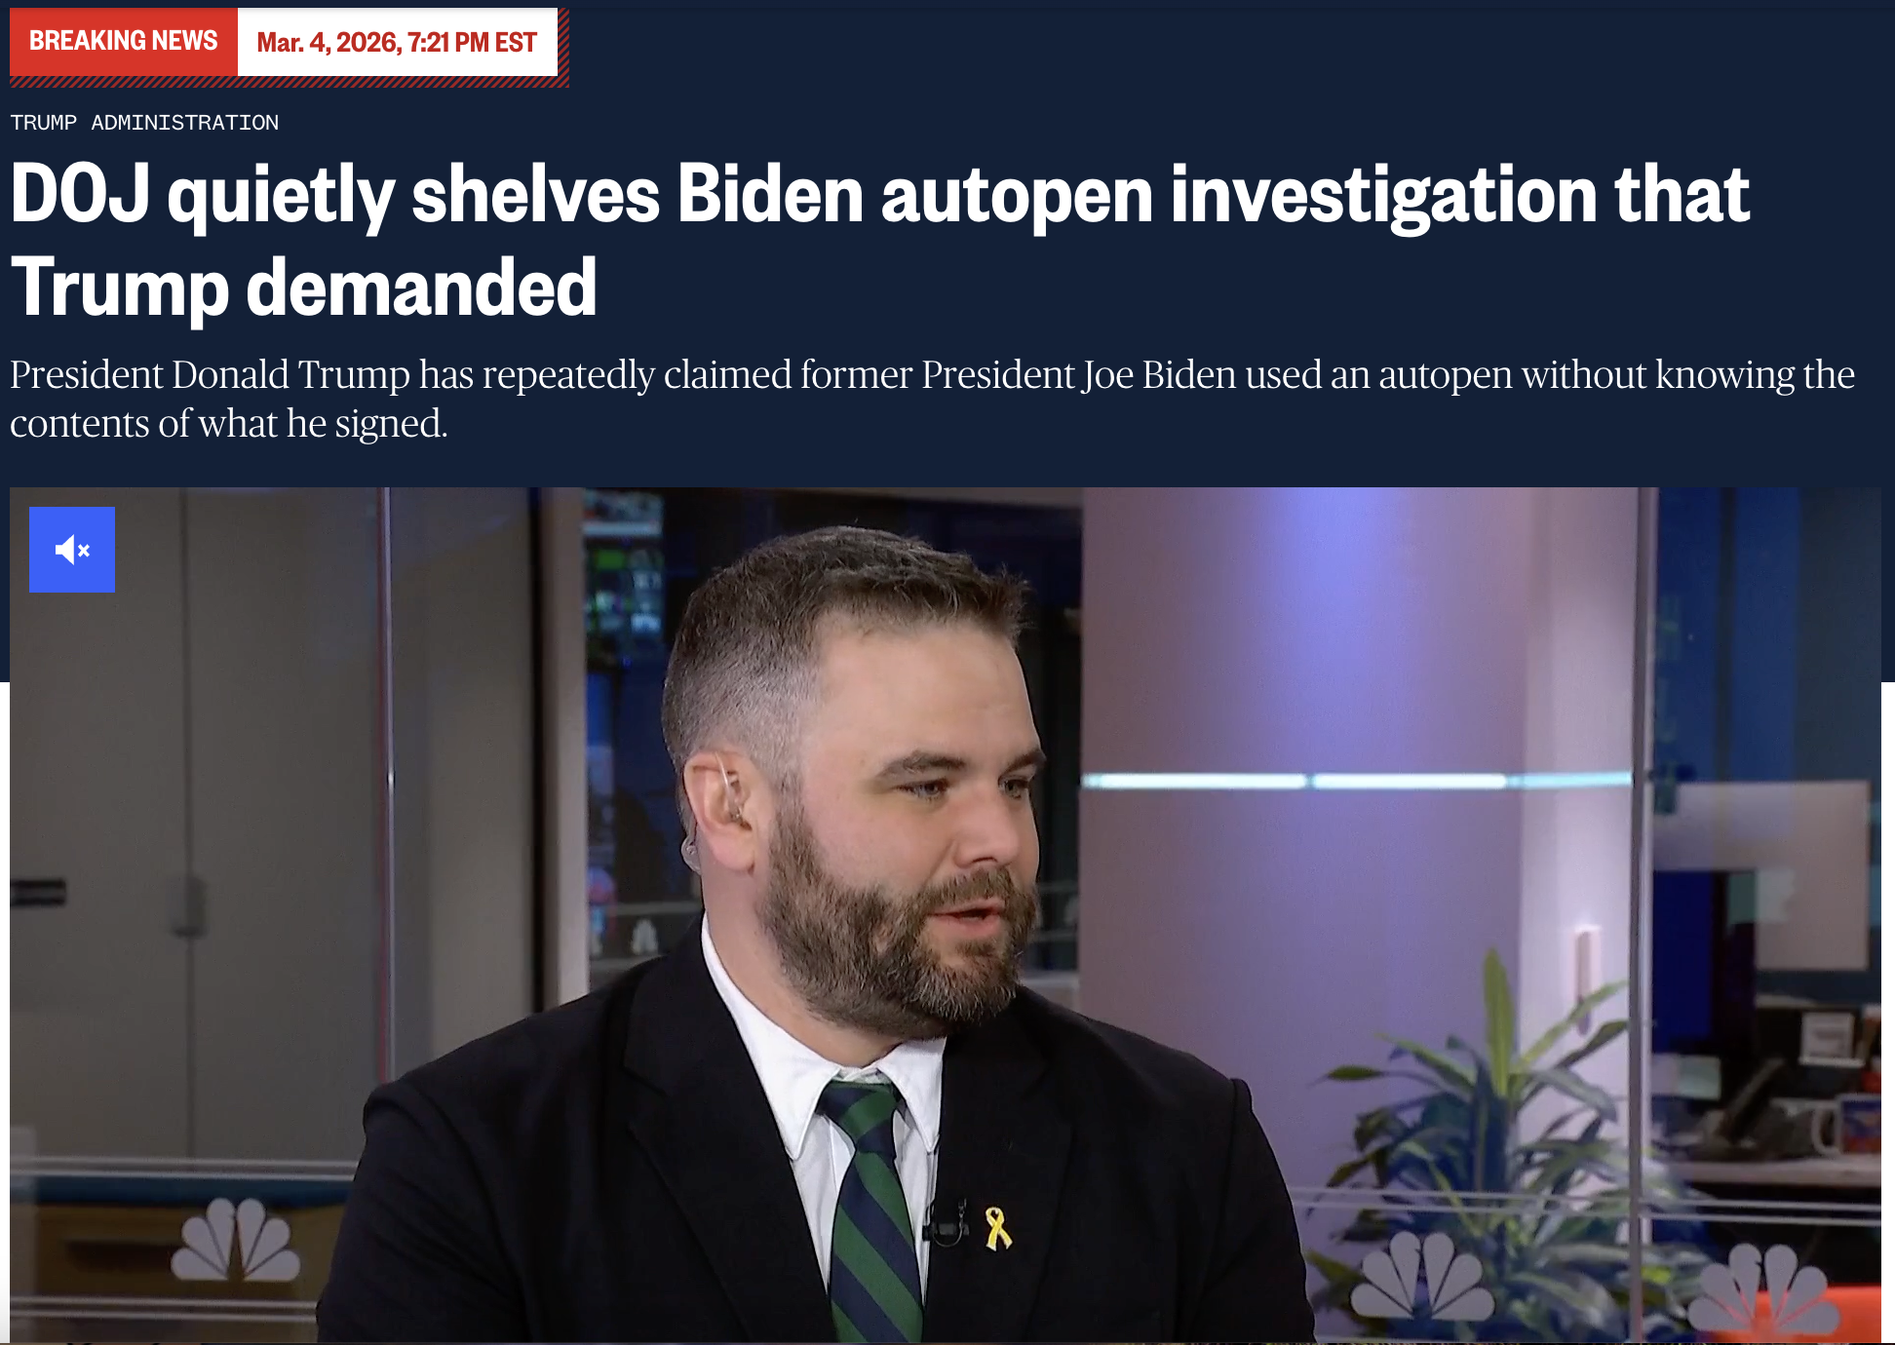Click the red striped border under timestamp
Viewport: 1895px width, 1345px height.
click(289, 82)
